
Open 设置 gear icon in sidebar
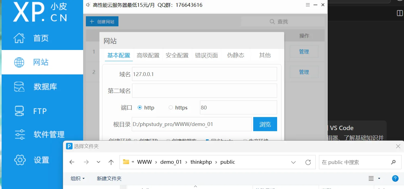(20, 160)
